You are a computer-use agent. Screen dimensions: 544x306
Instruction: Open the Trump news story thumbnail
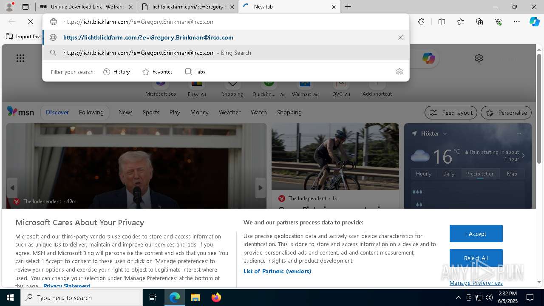tap(136, 166)
